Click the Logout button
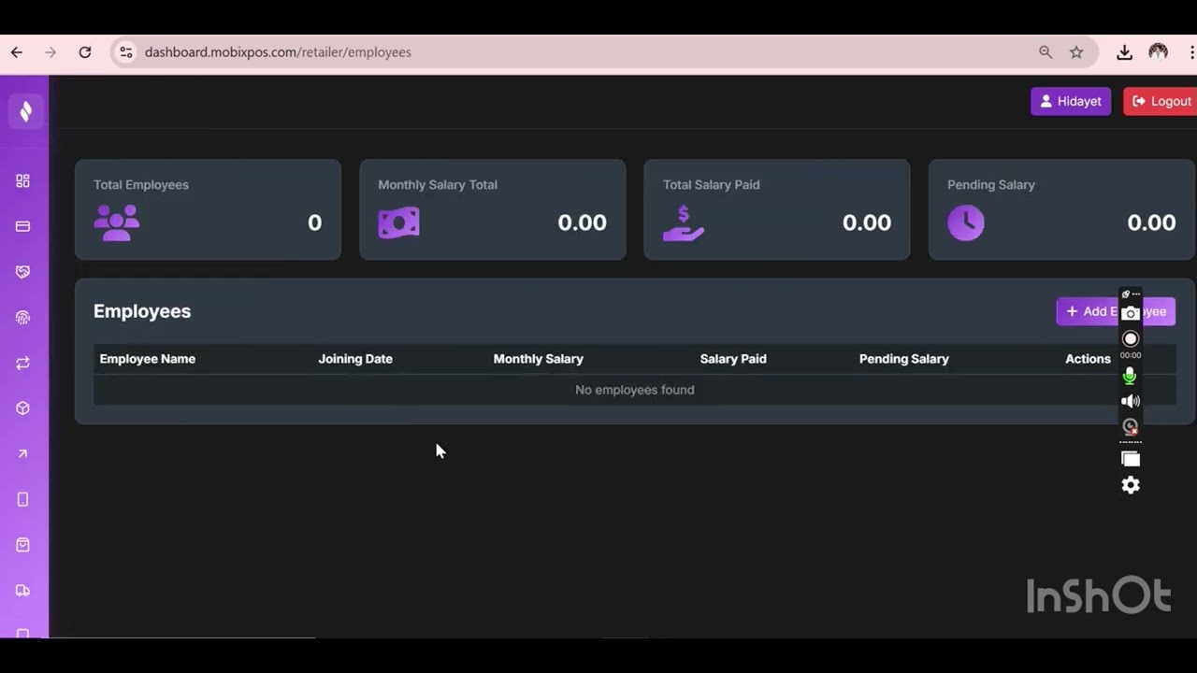This screenshot has width=1197, height=673. pos(1161,101)
